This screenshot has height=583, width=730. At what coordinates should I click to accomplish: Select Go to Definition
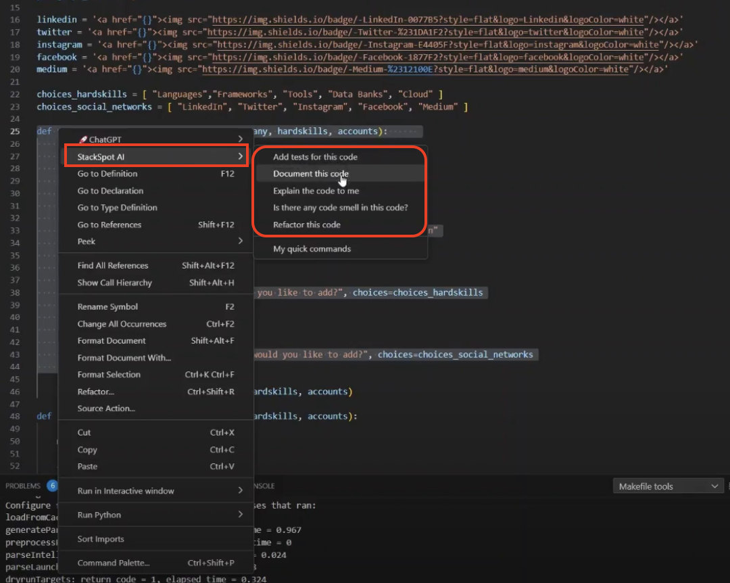[106, 173]
